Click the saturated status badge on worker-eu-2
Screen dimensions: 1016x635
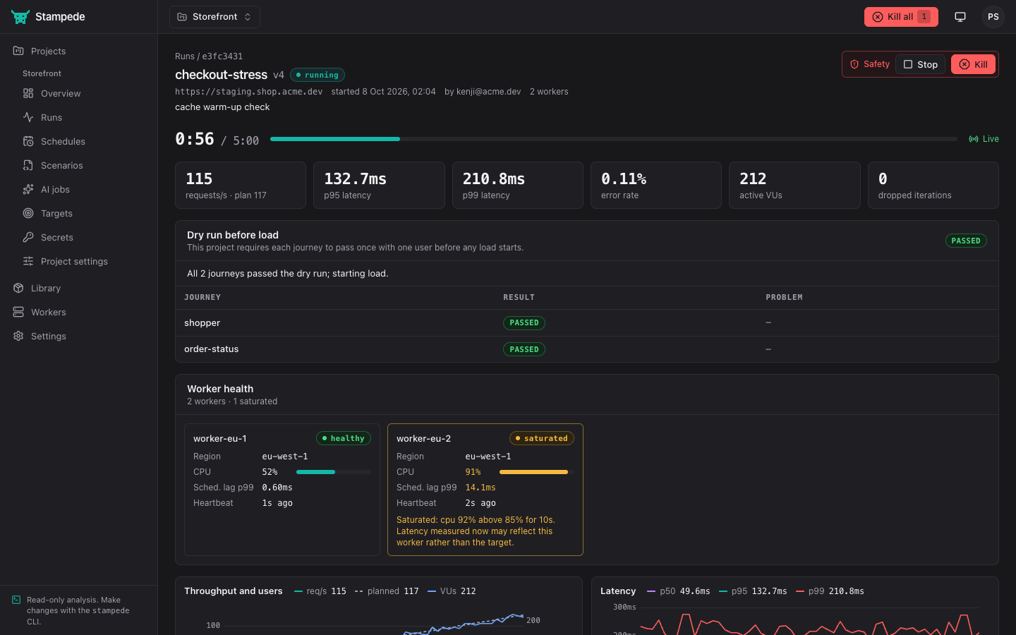tap(541, 439)
